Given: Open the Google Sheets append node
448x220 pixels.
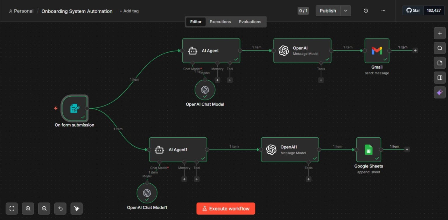Looking at the screenshot, I should coord(368,150).
